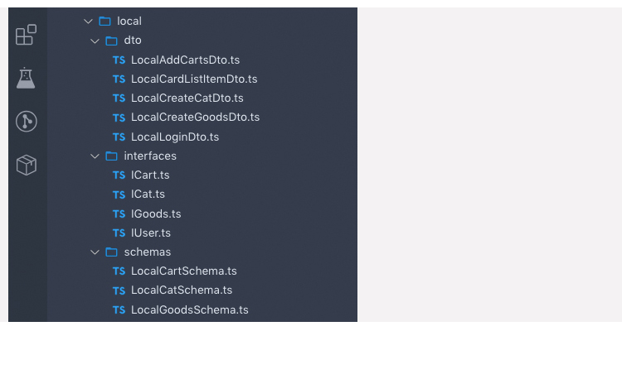
Task: Collapse the local folder chevron
Action: (88, 21)
